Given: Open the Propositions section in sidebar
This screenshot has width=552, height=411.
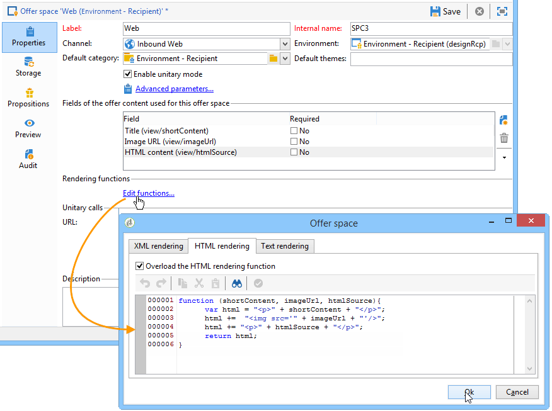Looking at the screenshot, I should click(28, 98).
